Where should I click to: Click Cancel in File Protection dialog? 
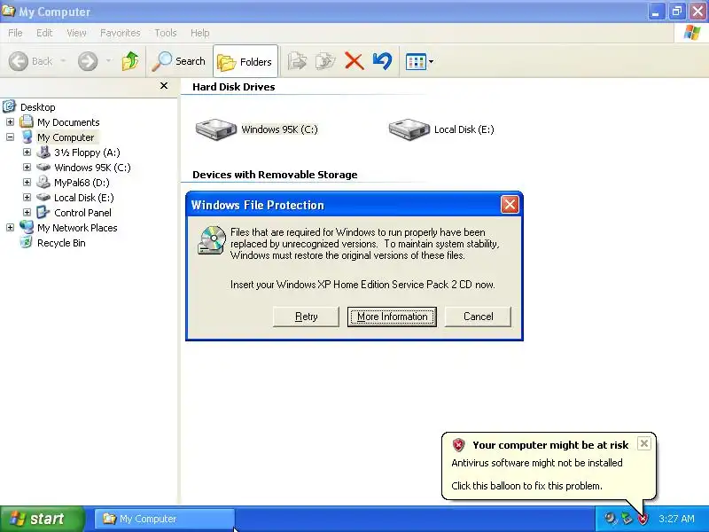pos(478,317)
